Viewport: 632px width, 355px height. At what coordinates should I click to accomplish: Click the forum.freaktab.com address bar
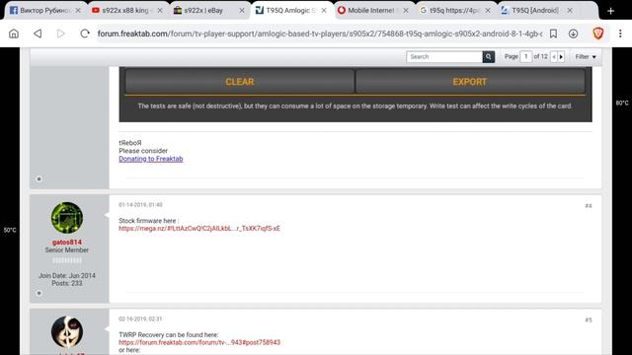tap(320, 34)
